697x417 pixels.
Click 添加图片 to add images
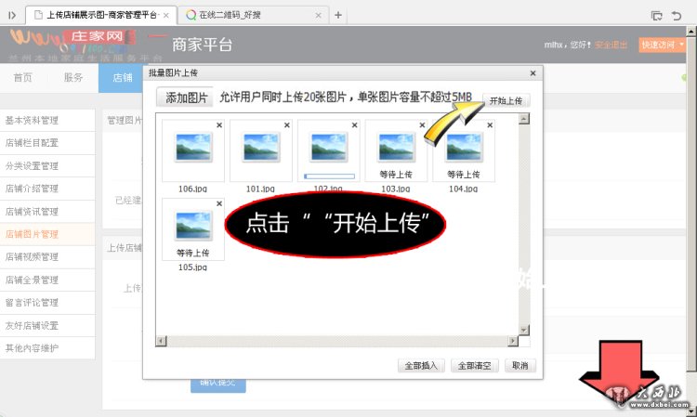pos(187,98)
